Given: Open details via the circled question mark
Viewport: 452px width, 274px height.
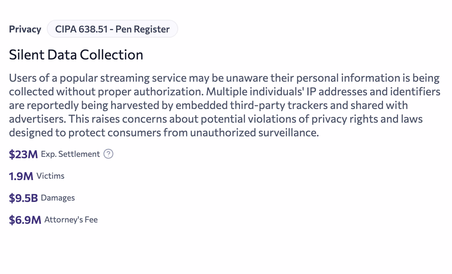Looking at the screenshot, I should pos(108,154).
